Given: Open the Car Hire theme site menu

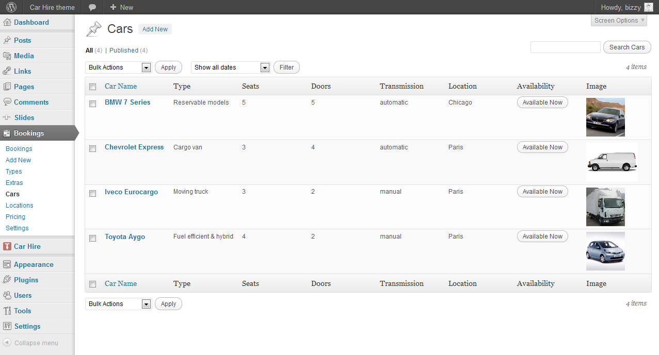Looking at the screenshot, I should point(52,7).
